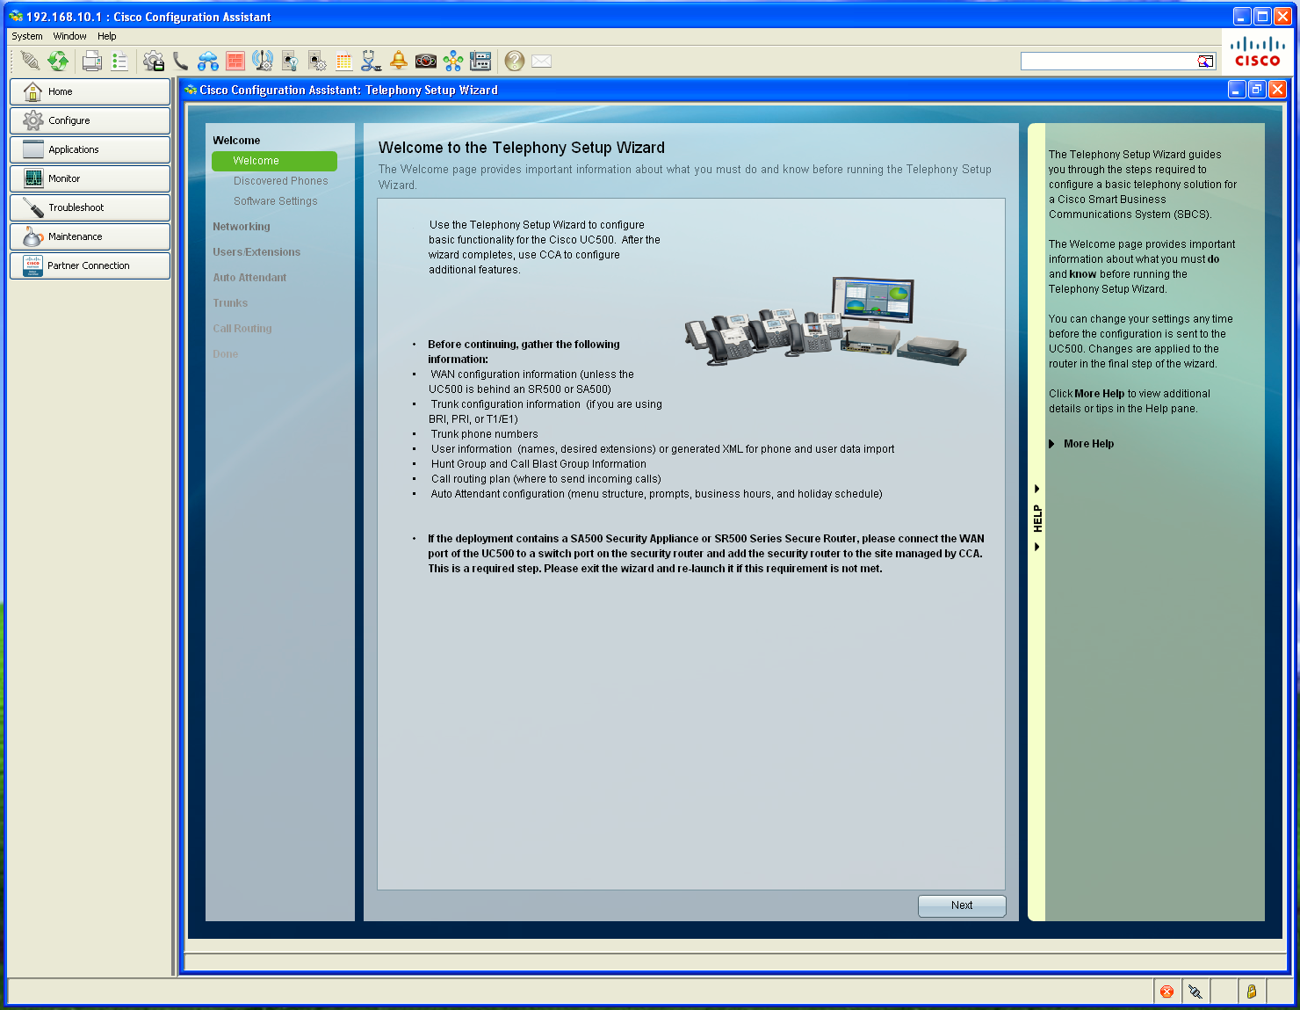Open the Configure sidebar section
This screenshot has width=1300, height=1010.
(90, 120)
